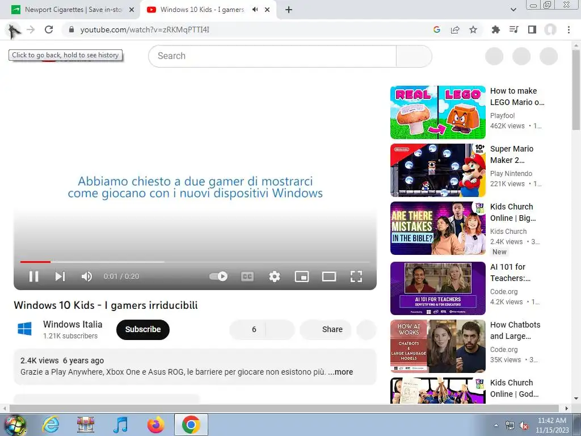
Task: Open media controls icon in toolbar
Action: click(513, 30)
